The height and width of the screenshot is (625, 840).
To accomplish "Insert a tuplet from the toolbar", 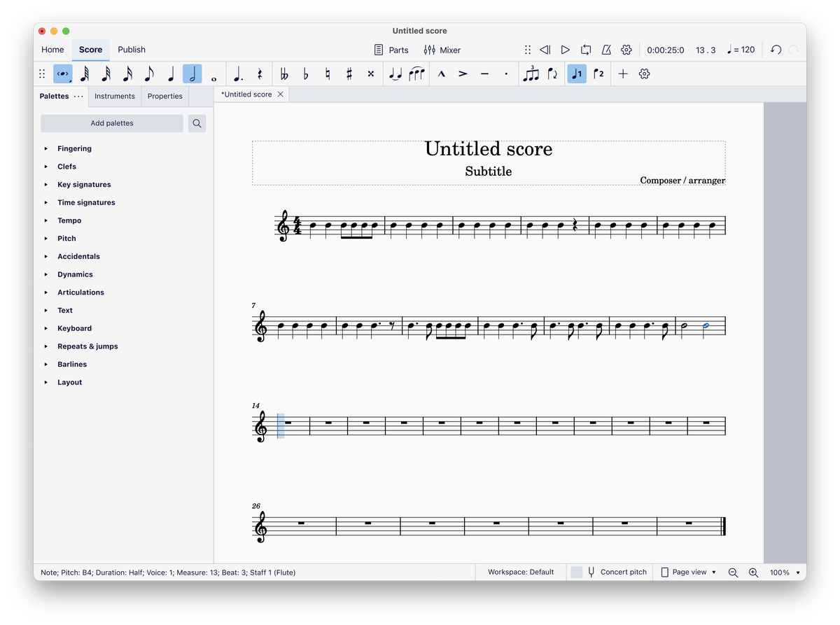I will pos(531,74).
